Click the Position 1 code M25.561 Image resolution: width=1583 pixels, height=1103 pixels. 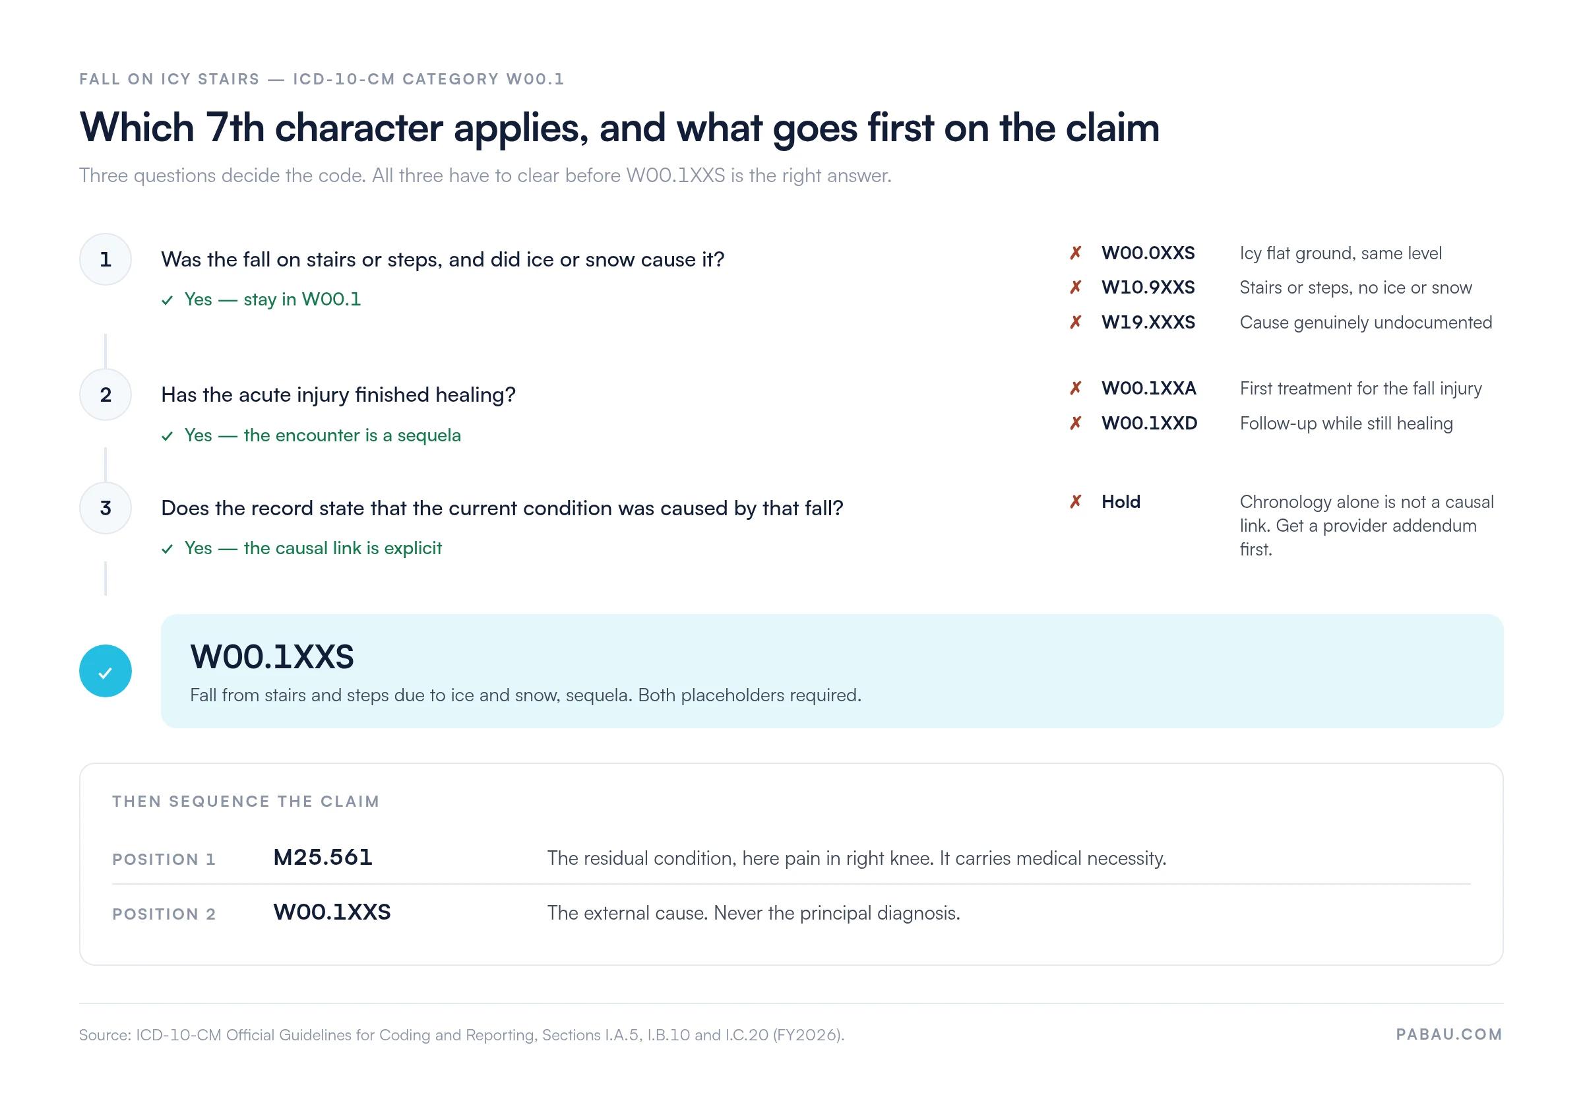[x=323, y=858]
